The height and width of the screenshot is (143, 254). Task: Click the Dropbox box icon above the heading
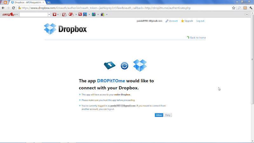[140, 65]
